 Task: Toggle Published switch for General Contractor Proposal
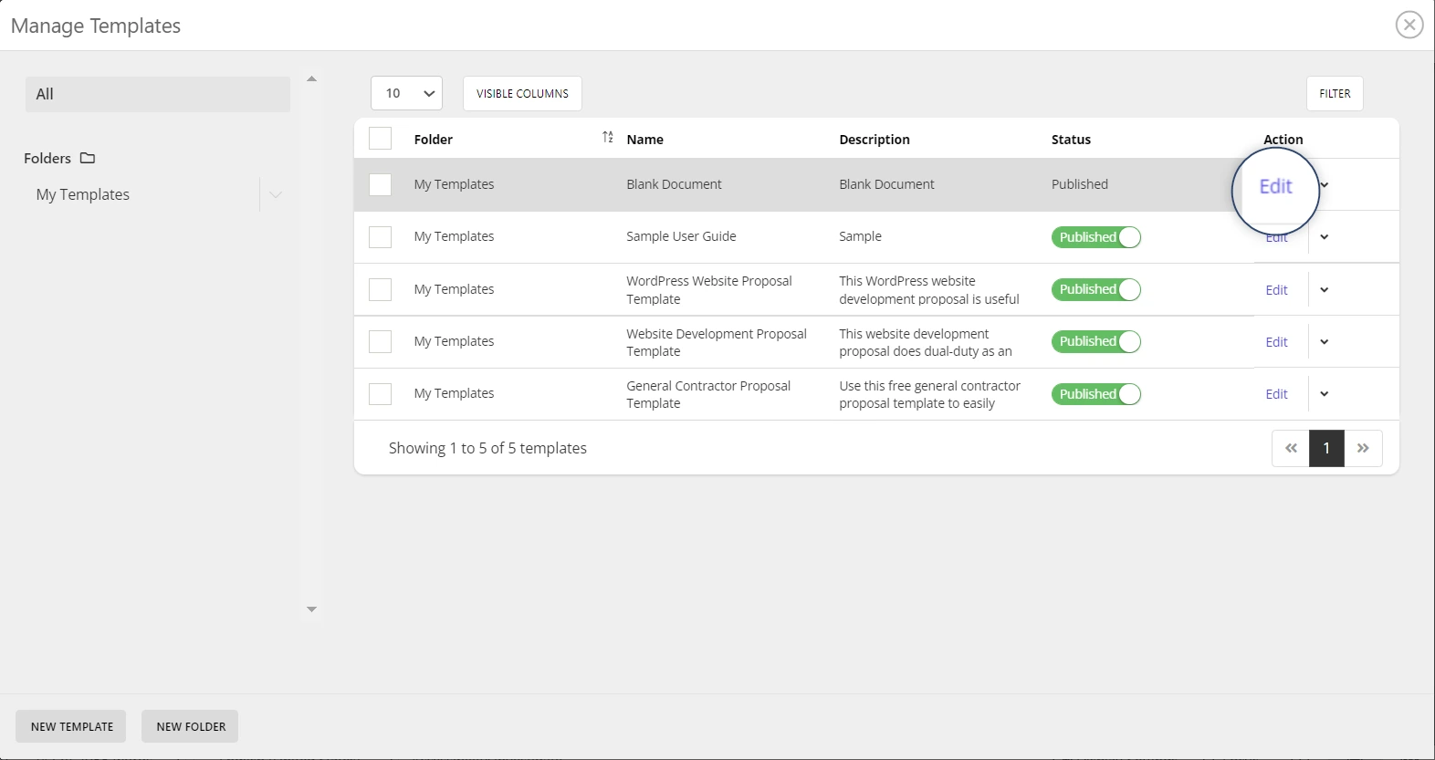click(x=1096, y=394)
